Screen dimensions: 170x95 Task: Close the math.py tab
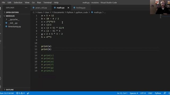coord(68,8)
